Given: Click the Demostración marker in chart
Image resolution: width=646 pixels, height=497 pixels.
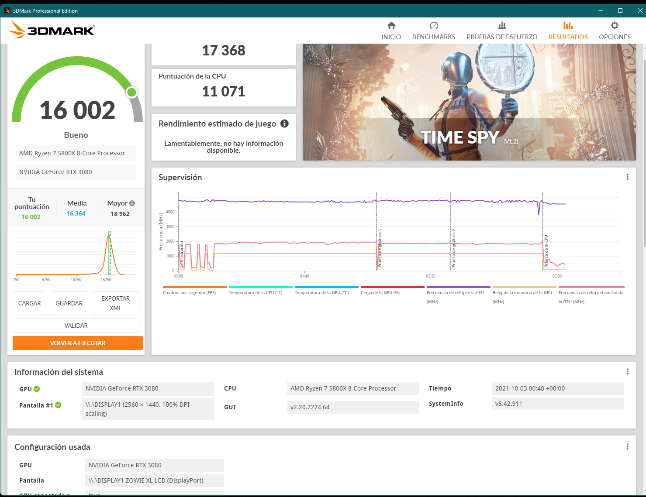Looking at the screenshot, I should (182, 254).
